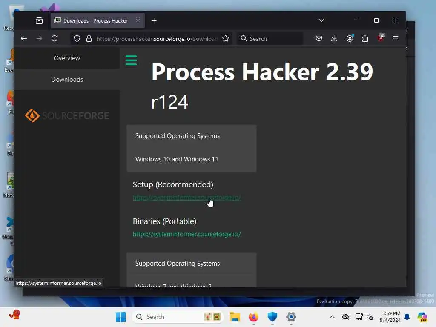Close the Downloads - Process Hacker tab
This screenshot has height=327, width=436.
click(138, 20)
